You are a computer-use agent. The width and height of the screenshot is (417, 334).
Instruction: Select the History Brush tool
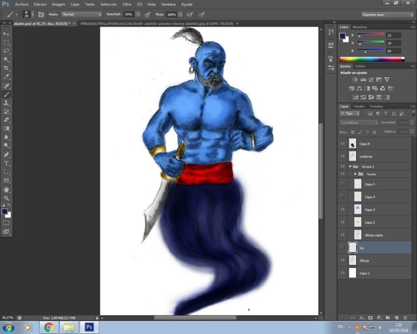[x=6, y=112]
